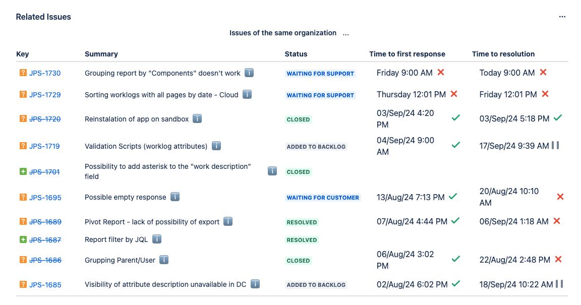Sort by the "Time to resolution" column header
581x305 pixels.
503,54
